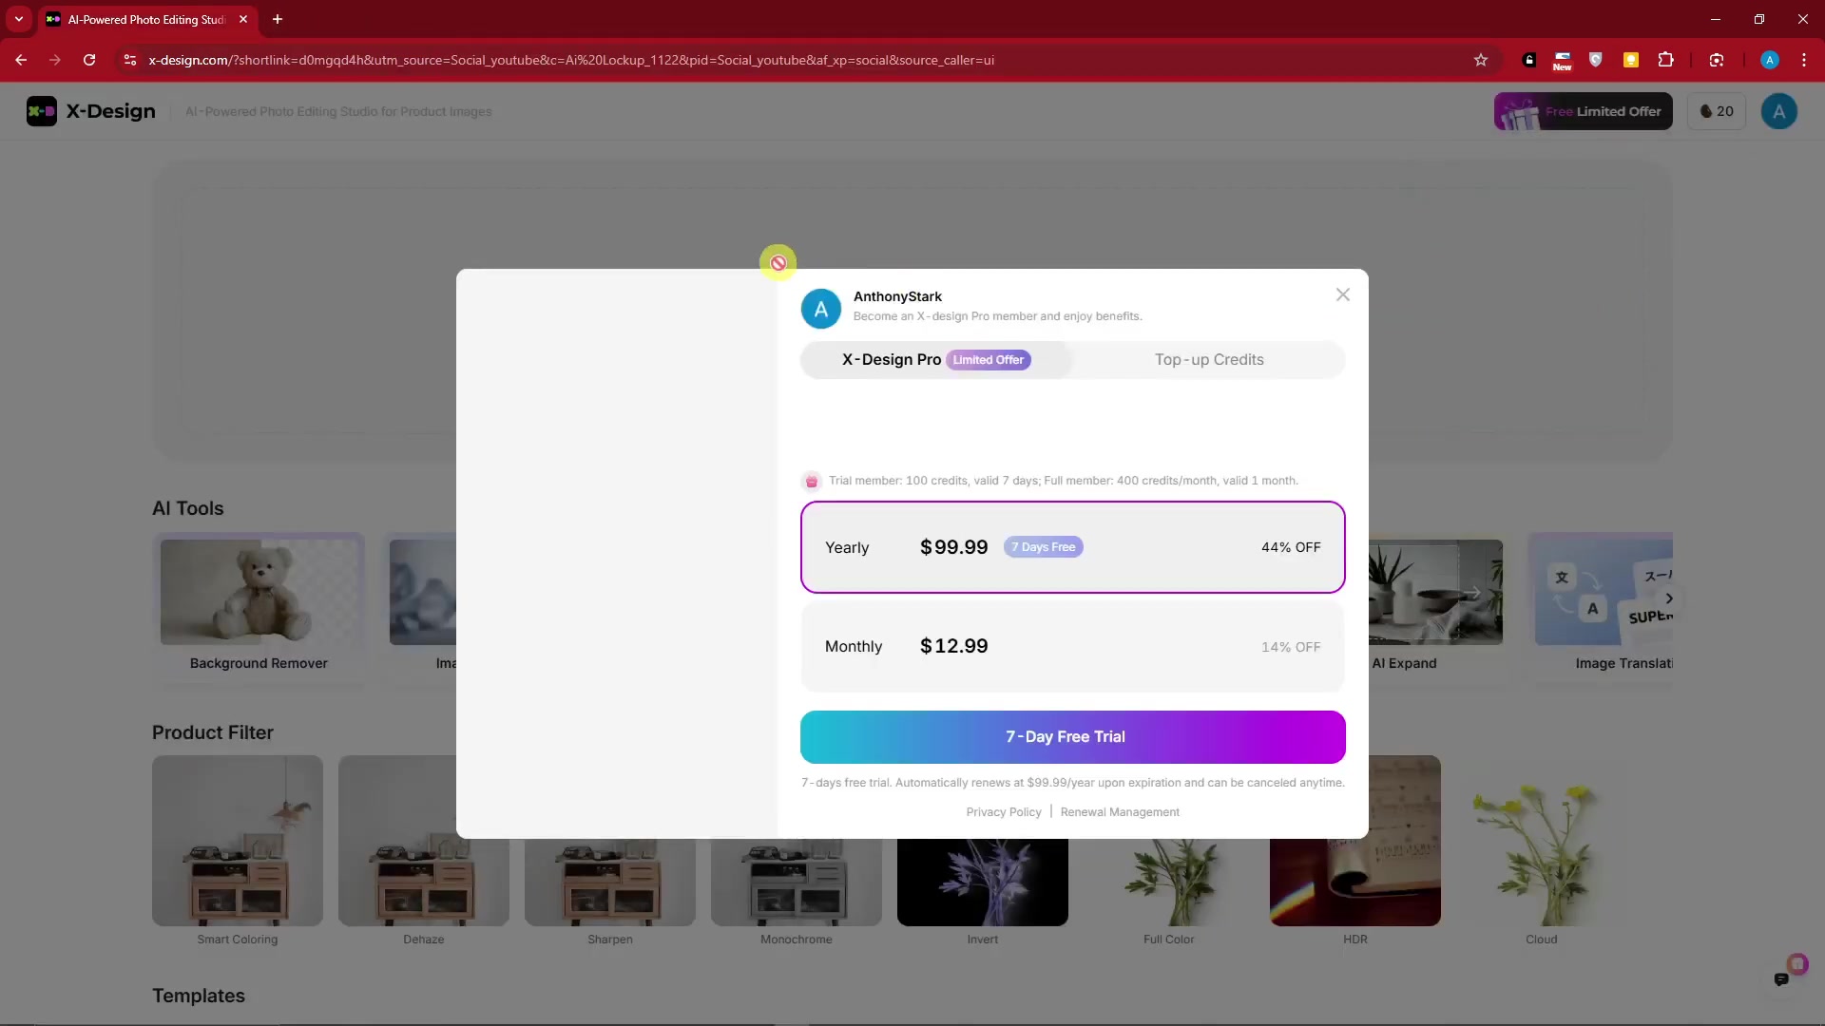Click the Product Filter heading
Viewport: 1825px width, 1026px height.
(213, 732)
